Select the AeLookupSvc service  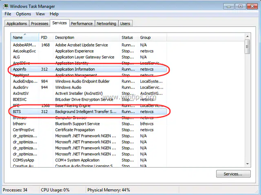click(89, 51)
